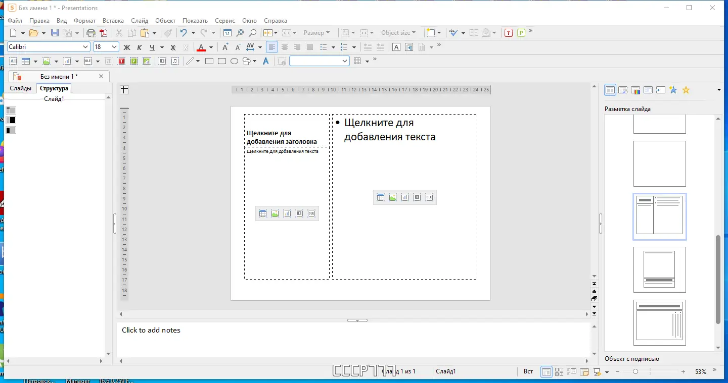Open the animation star sidebar panel

click(673, 90)
